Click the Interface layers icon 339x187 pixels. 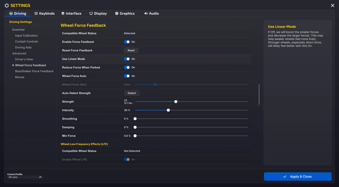click(63, 14)
